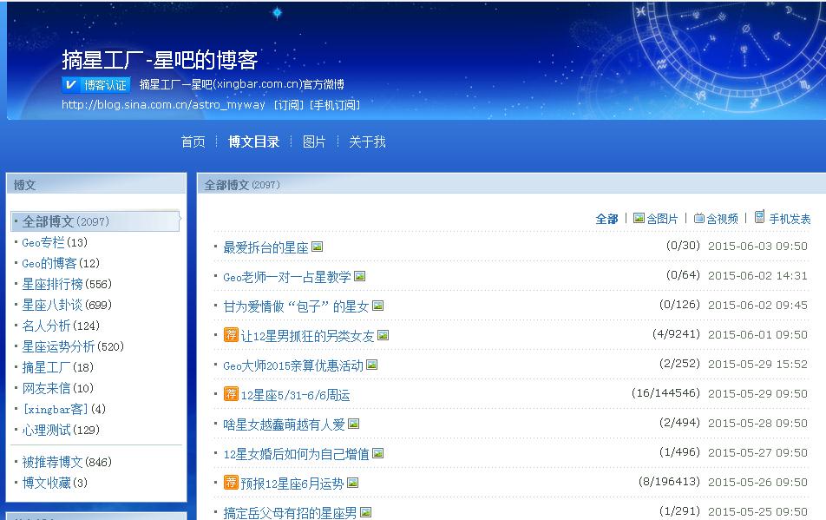Open the blog URL blog.sina.com.cn/astro_myway
826x520 pixels.
pos(163,105)
